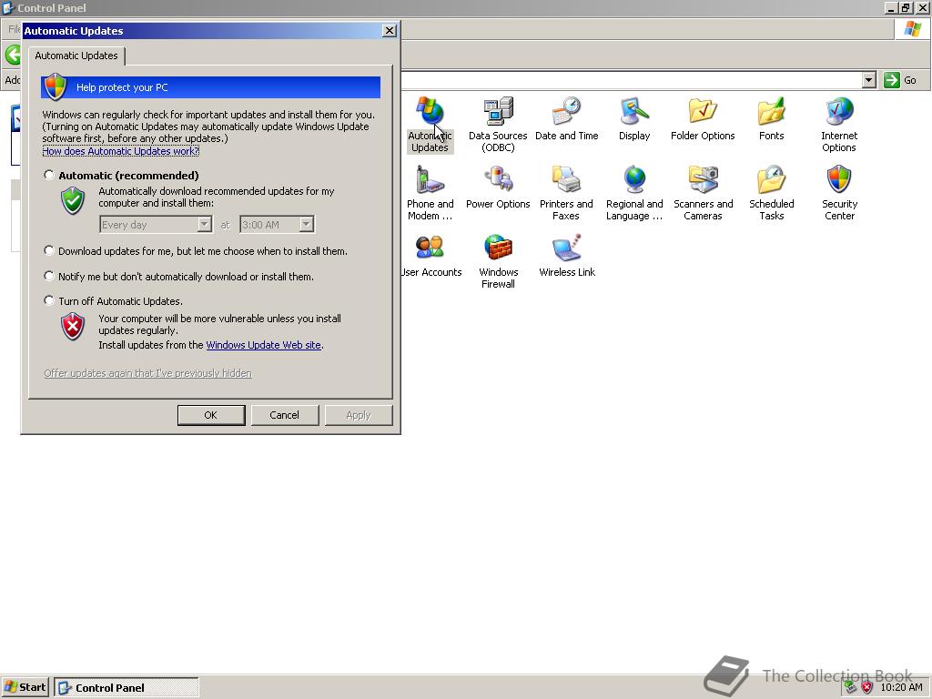Click the Cancel button
This screenshot has height=699, width=932.
point(285,415)
